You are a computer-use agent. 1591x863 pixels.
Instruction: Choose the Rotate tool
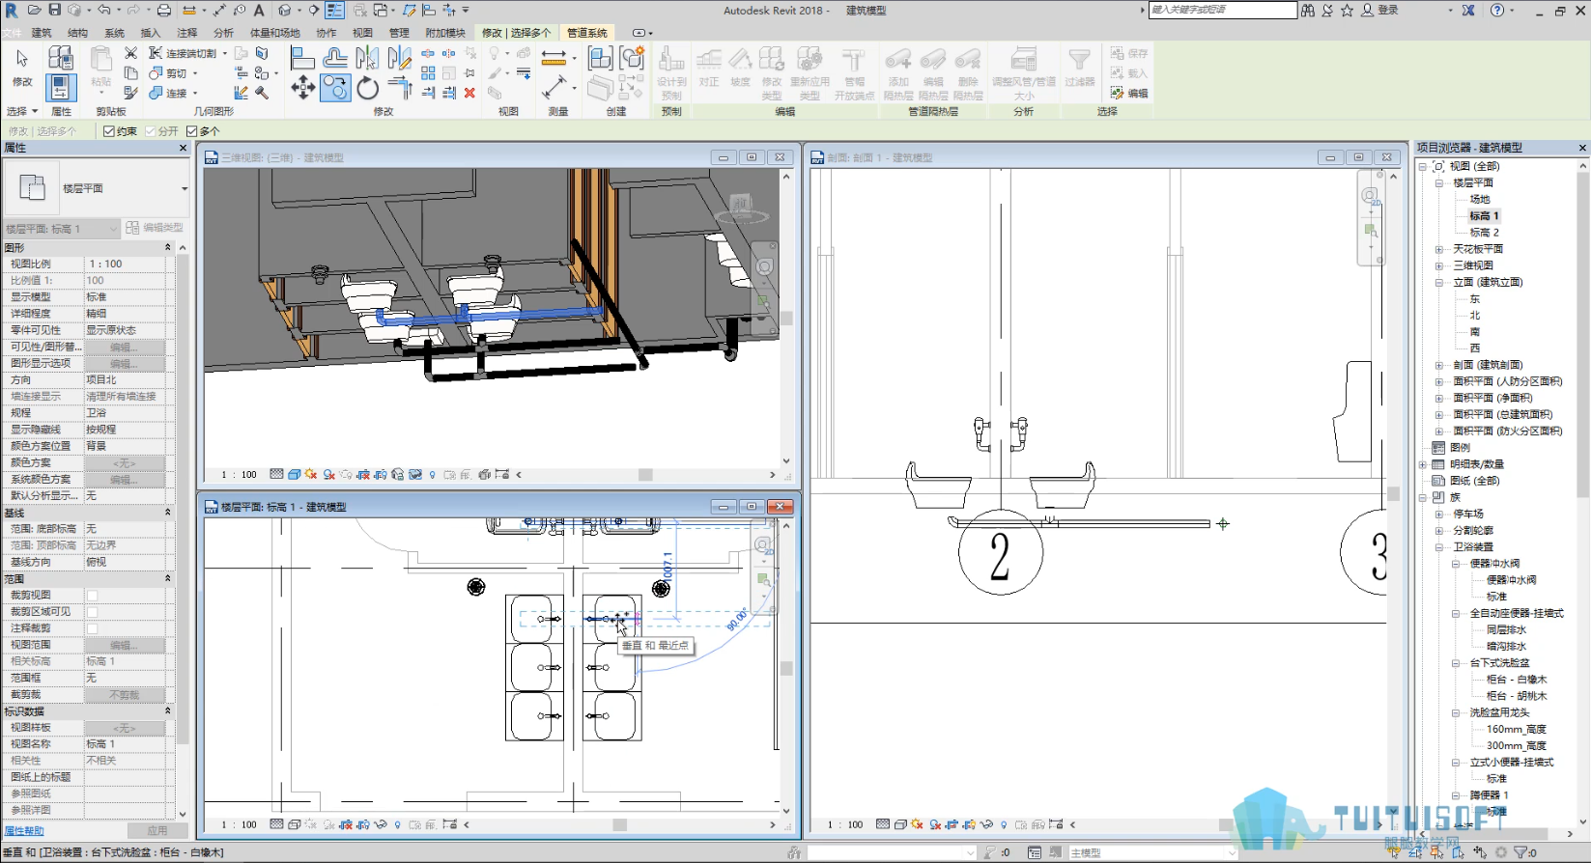point(368,89)
